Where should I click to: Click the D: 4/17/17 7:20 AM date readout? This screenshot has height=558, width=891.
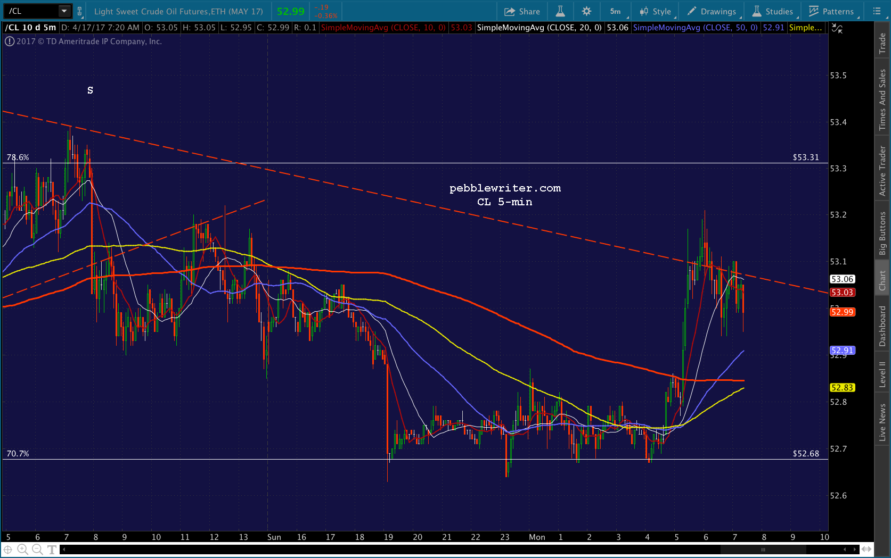[x=100, y=28]
